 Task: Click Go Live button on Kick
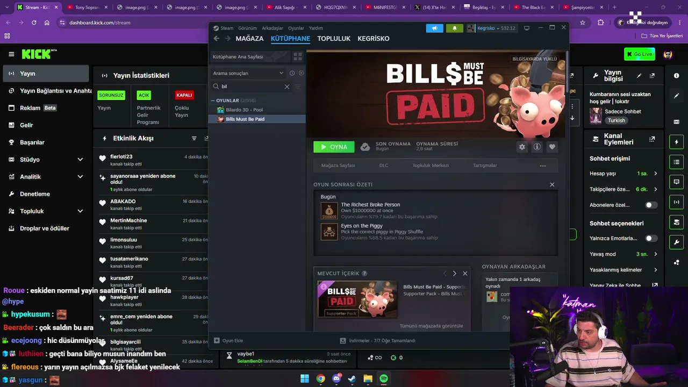(640, 54)
